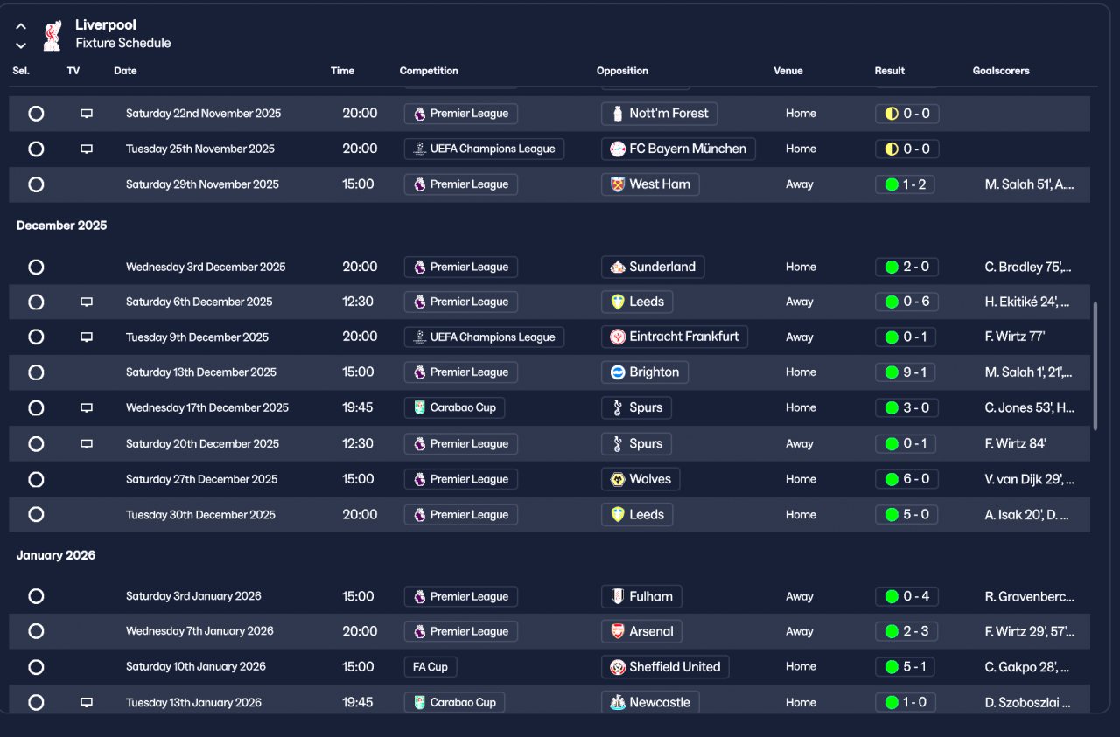Open the Leeds button on the 30th December row
The width and height of the screenshot is (1120, 737).
point(637,515)
